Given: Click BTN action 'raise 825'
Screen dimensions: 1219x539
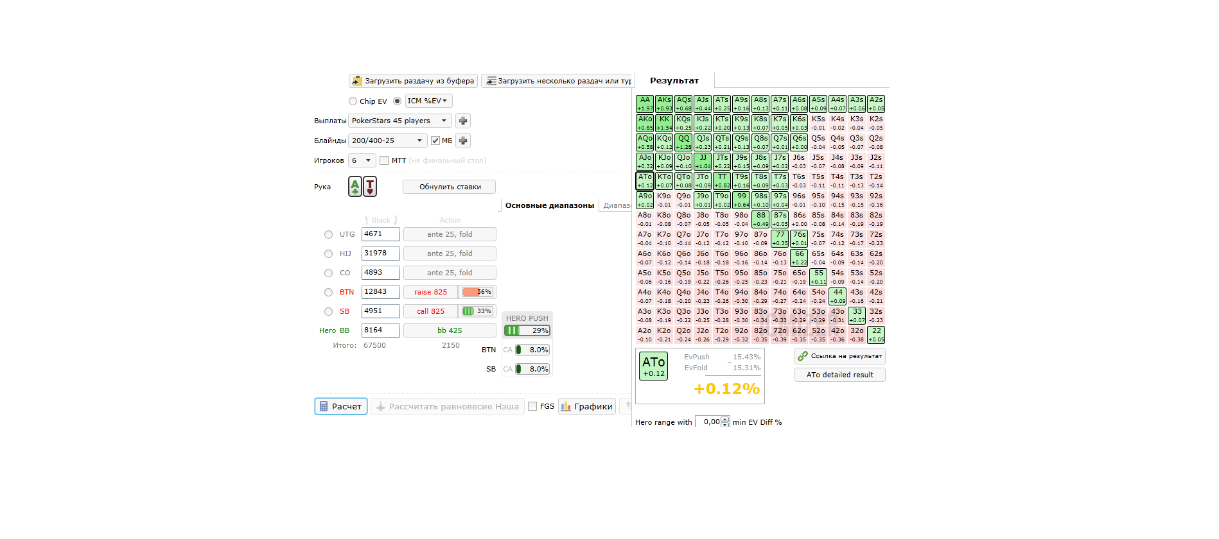Looking at the screenshot, I should point(430,292).
